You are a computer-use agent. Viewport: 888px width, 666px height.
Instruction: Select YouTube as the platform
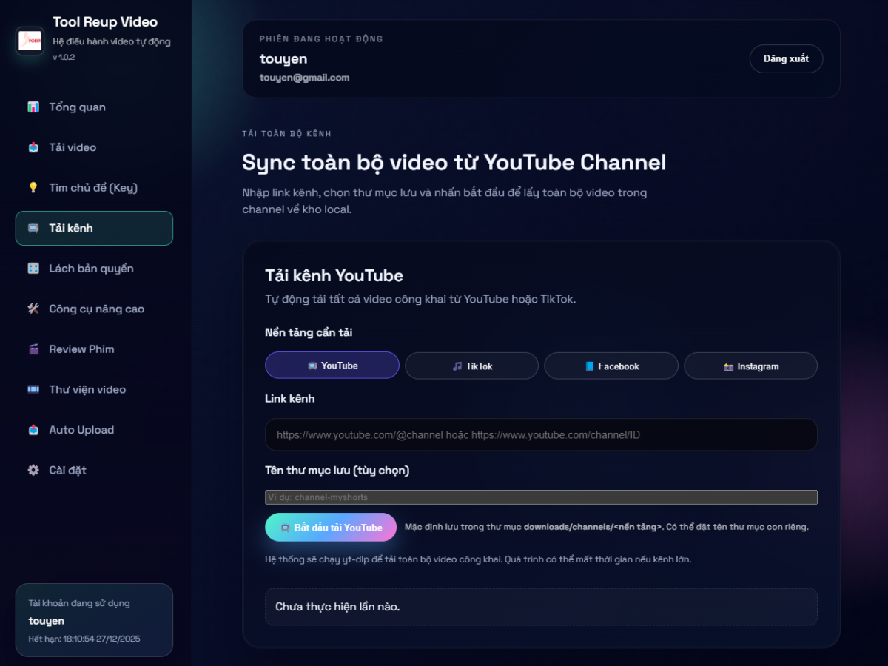332,366
